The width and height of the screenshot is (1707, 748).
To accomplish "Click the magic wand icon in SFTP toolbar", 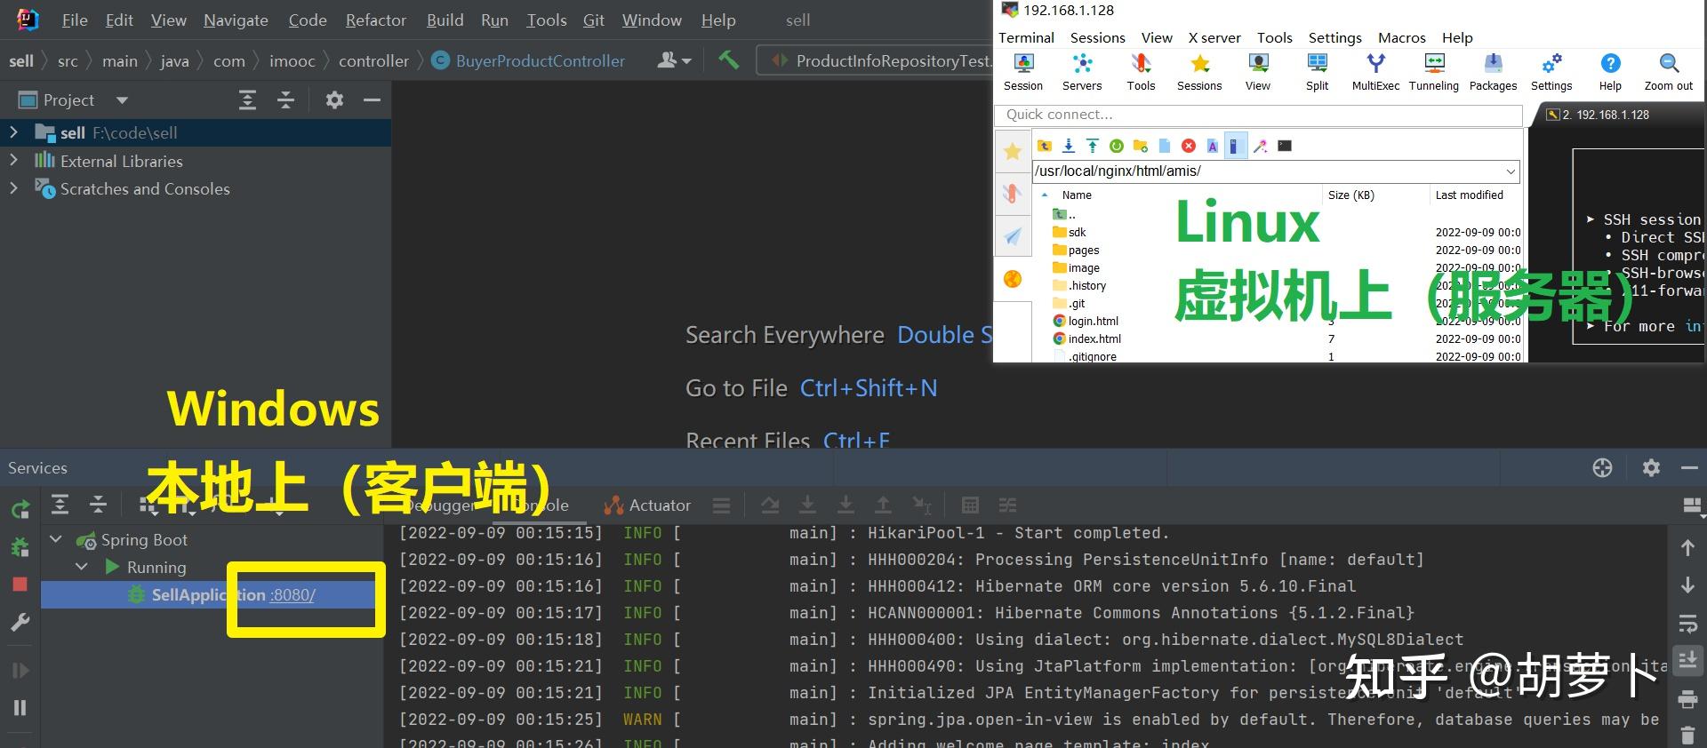I will [1261, 146].
